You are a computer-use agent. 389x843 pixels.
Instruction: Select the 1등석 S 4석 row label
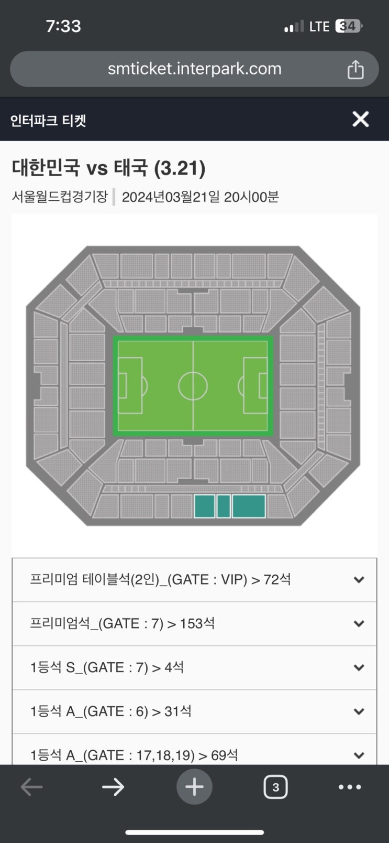tap(107, 667)
